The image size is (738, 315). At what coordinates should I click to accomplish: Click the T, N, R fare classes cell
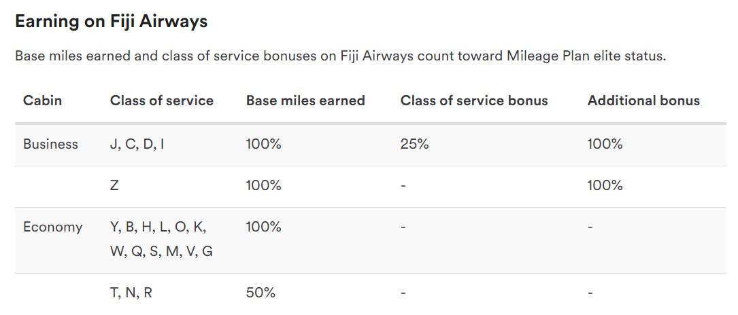[x=131, y=293]
